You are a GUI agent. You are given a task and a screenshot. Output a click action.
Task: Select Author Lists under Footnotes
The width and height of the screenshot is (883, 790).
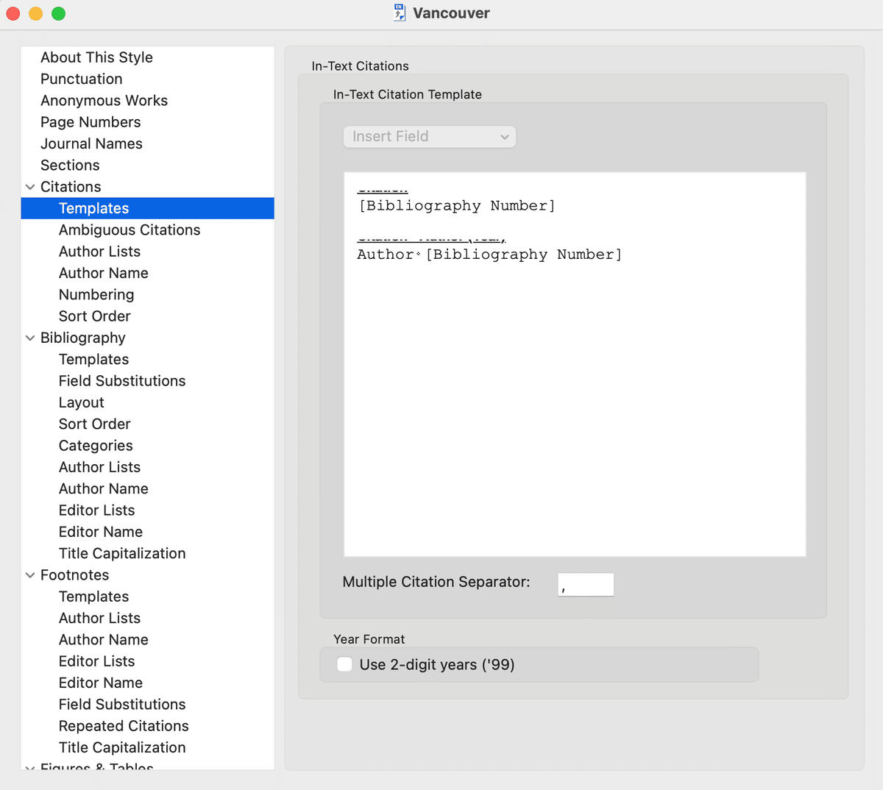99,619
